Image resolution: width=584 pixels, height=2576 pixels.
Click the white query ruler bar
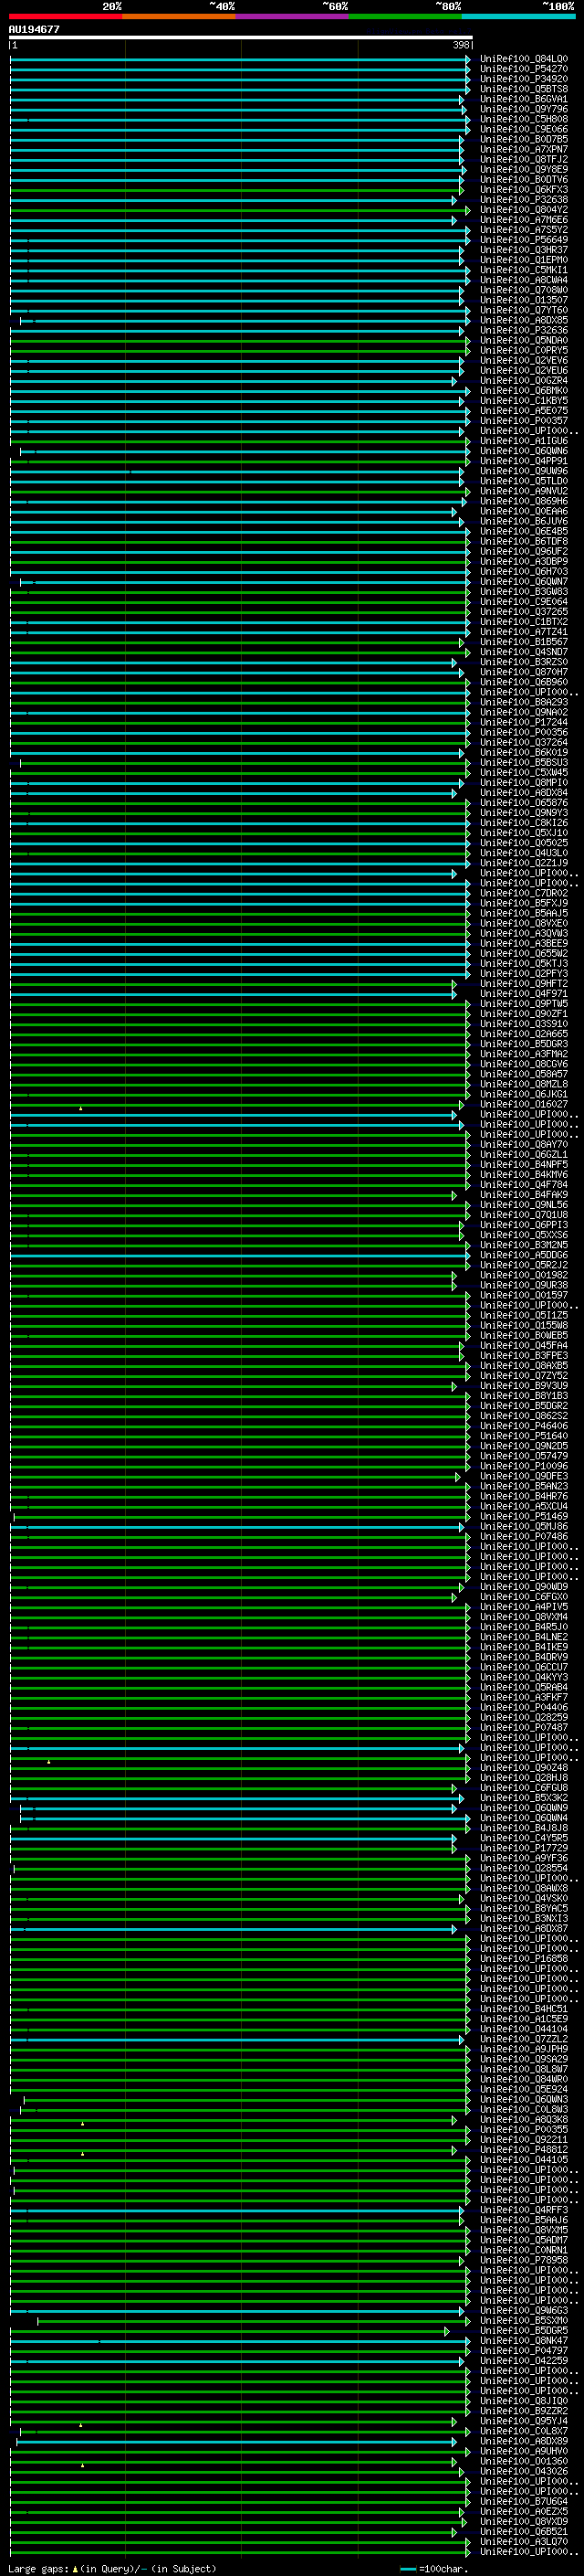tap(241, 37)
